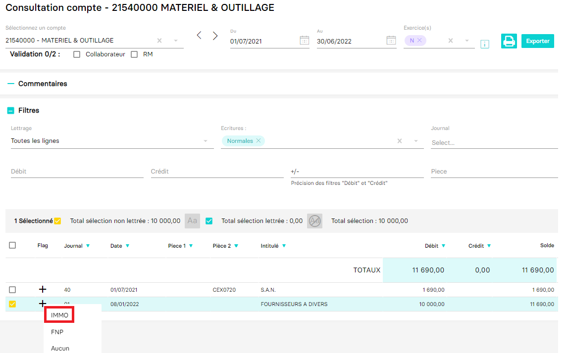
Task: Click the Au date field 30/06/2022
Action: coord(351,42)
